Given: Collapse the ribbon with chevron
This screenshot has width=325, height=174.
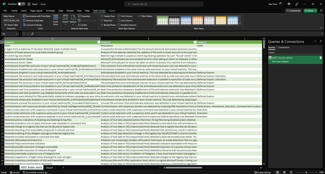Looking at the screenshot, I should pos(321,28).
